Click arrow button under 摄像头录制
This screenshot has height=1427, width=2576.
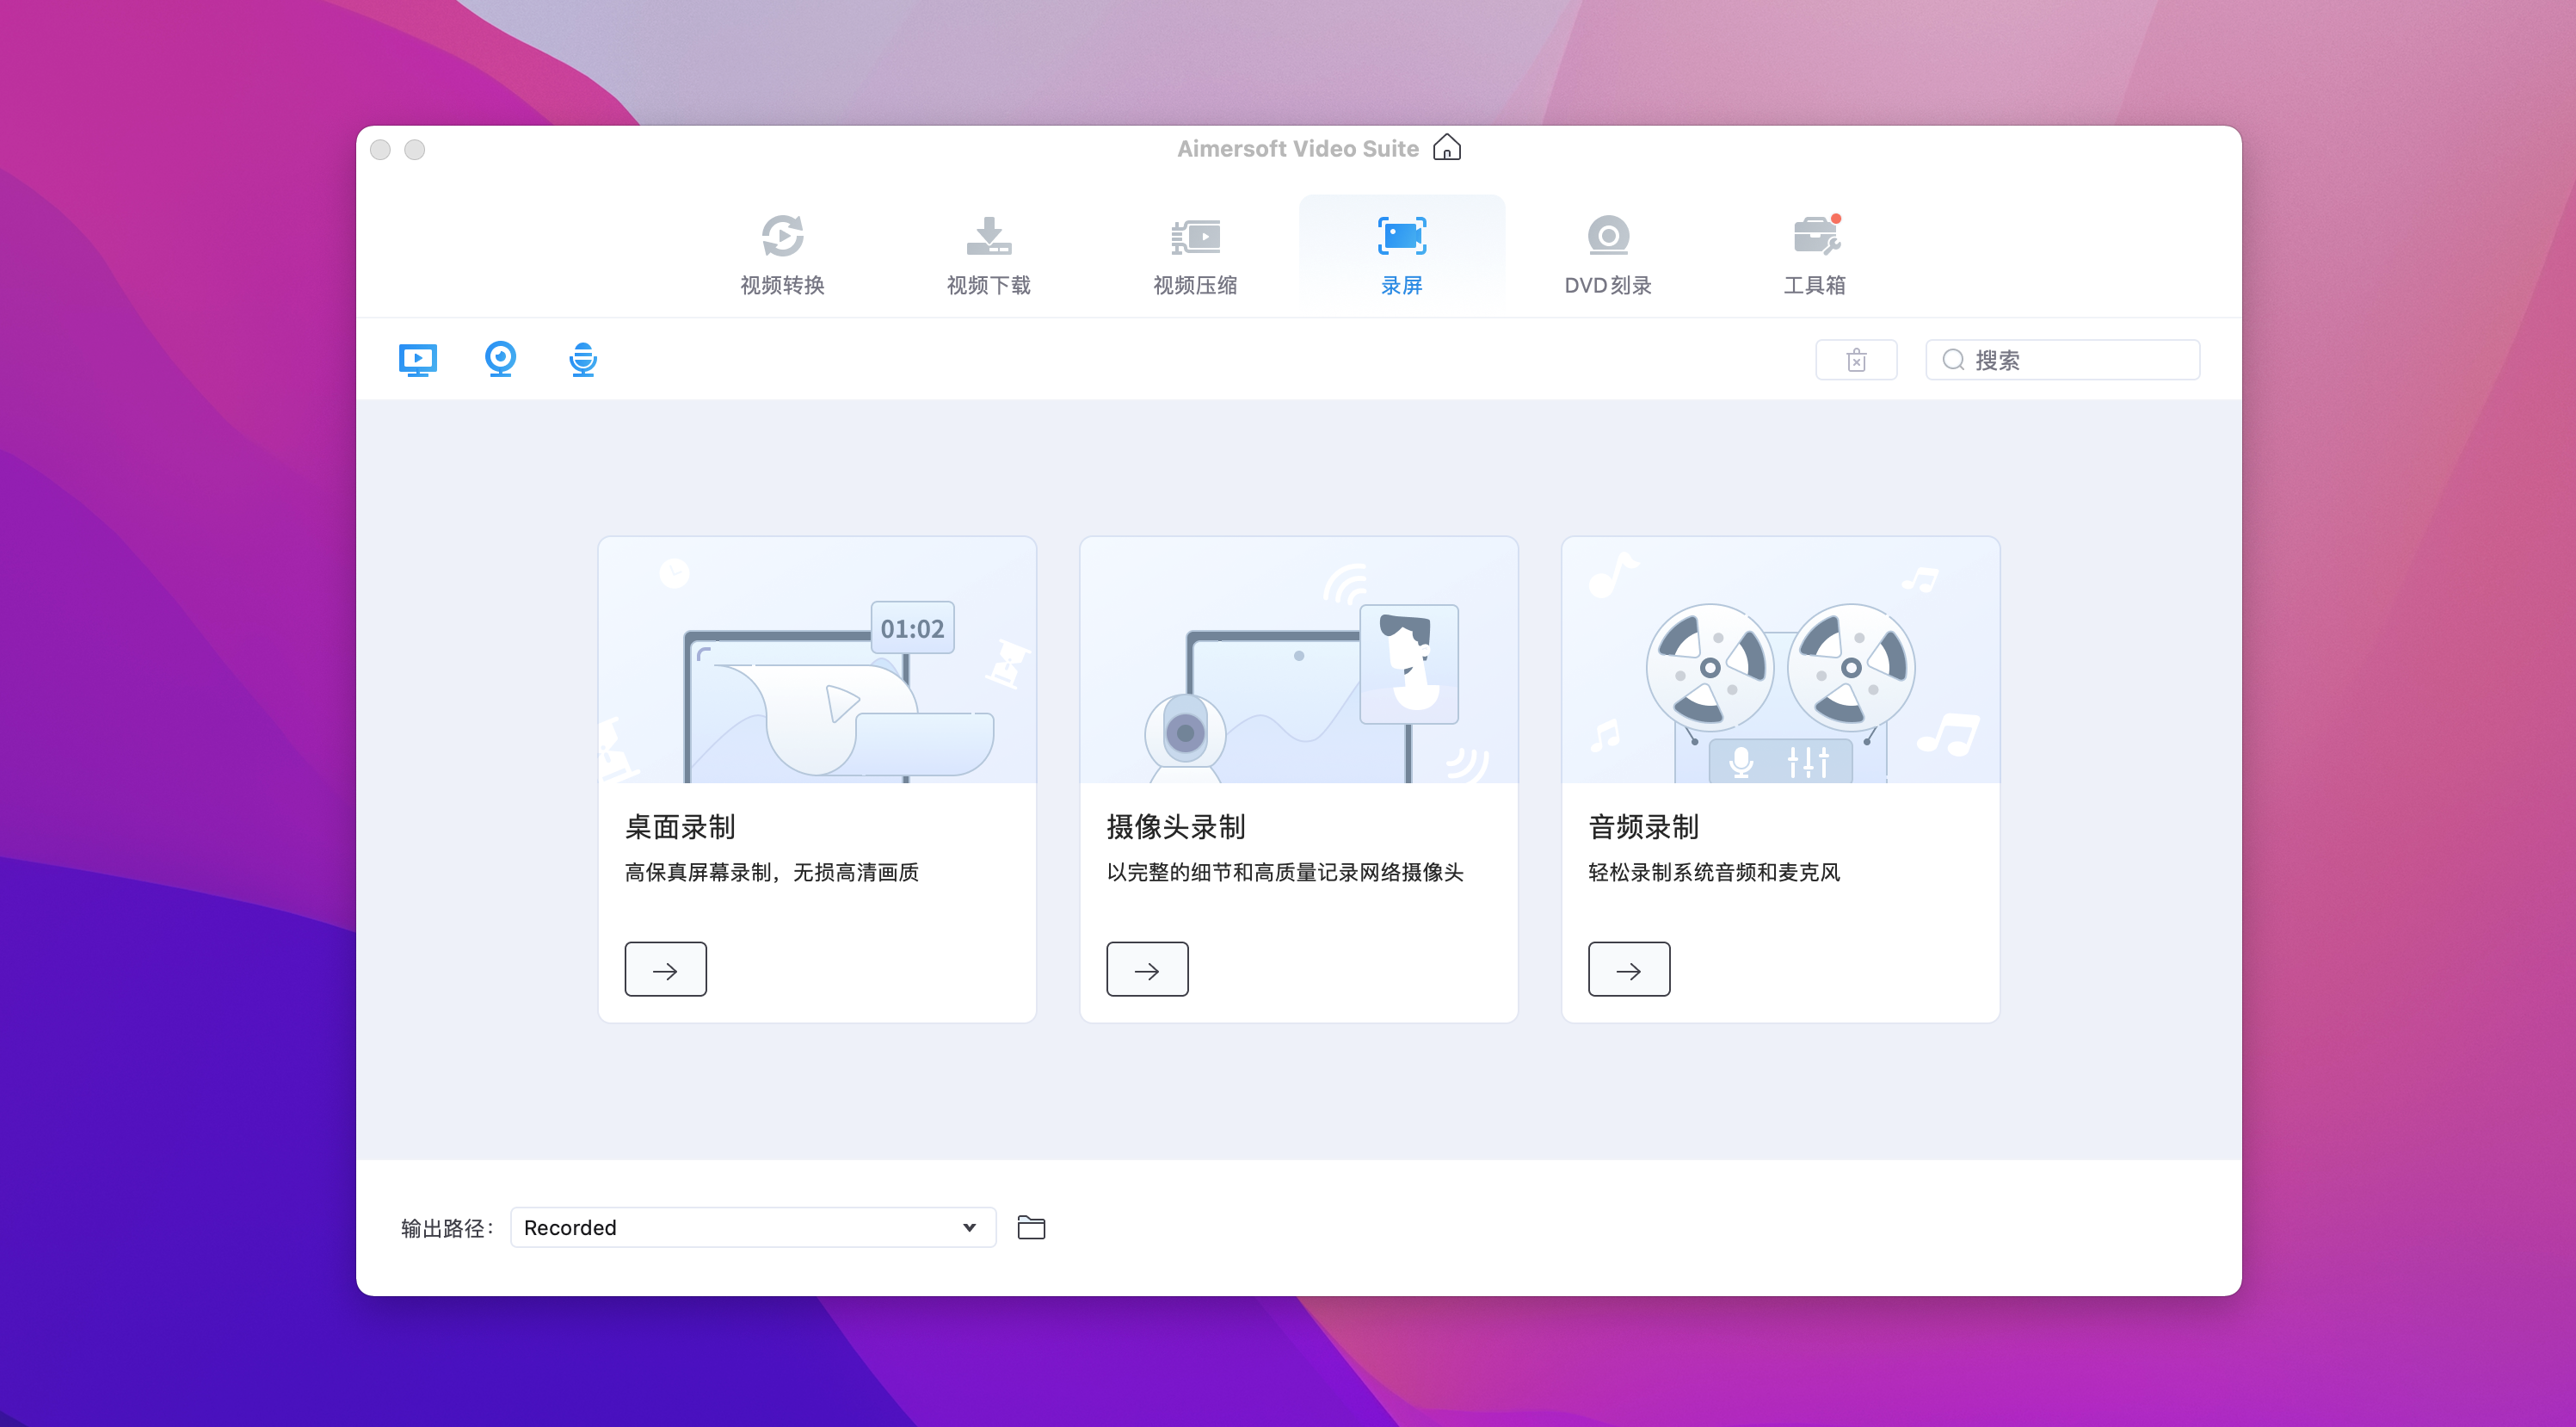(1147, 969)
